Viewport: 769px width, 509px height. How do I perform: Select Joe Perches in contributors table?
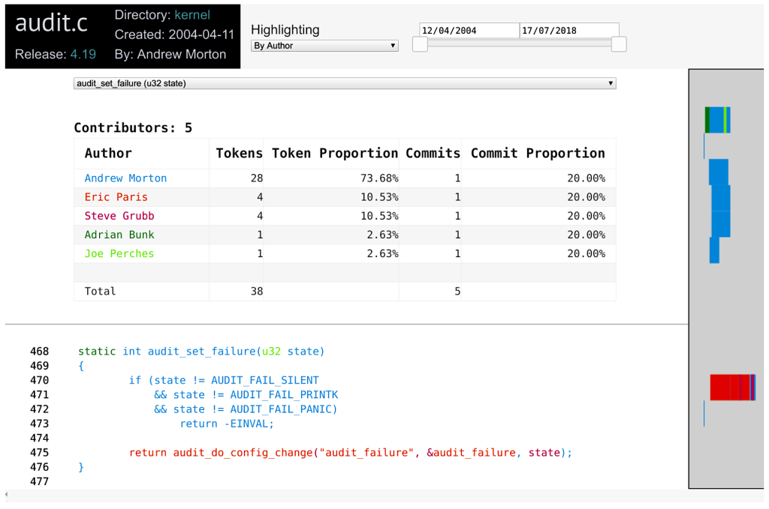pos(119,253)
